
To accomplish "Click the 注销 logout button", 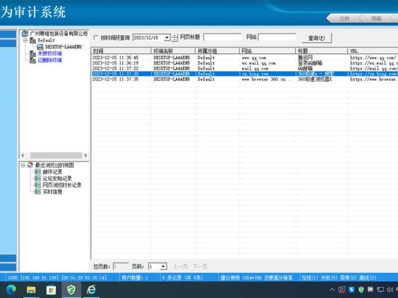I will pyautogui.click(x=344, y=18).
